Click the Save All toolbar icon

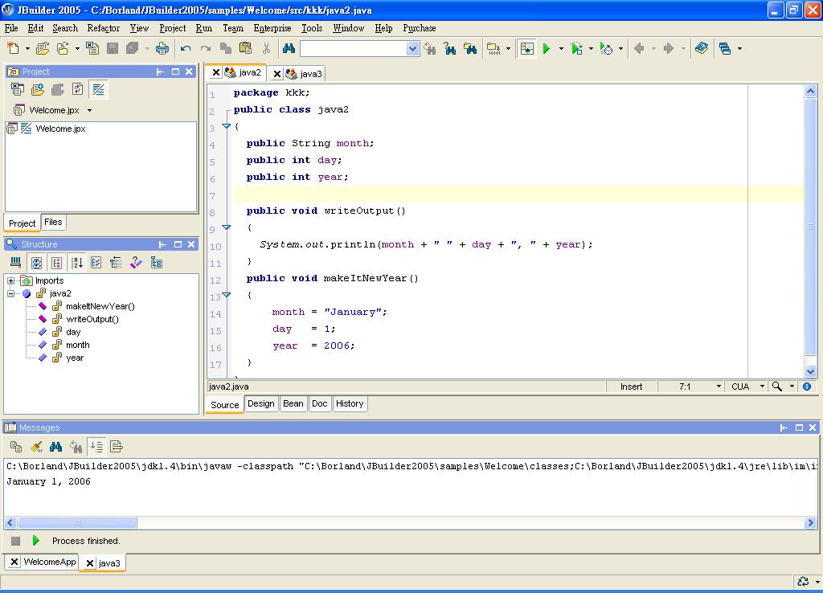click(133, 49)
